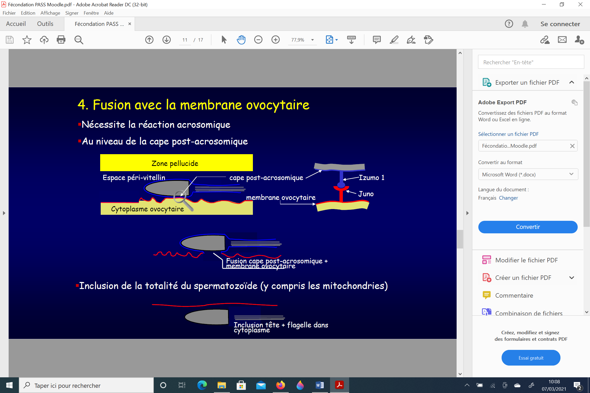
Task: Click the zoom out minus icon
Action: click(258, 40)
